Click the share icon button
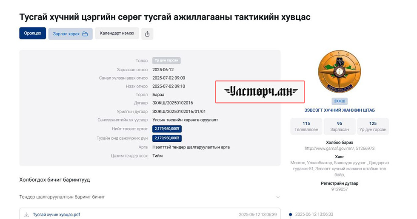The height and width of the screenshot is (219, 417). tap(147, 34)
